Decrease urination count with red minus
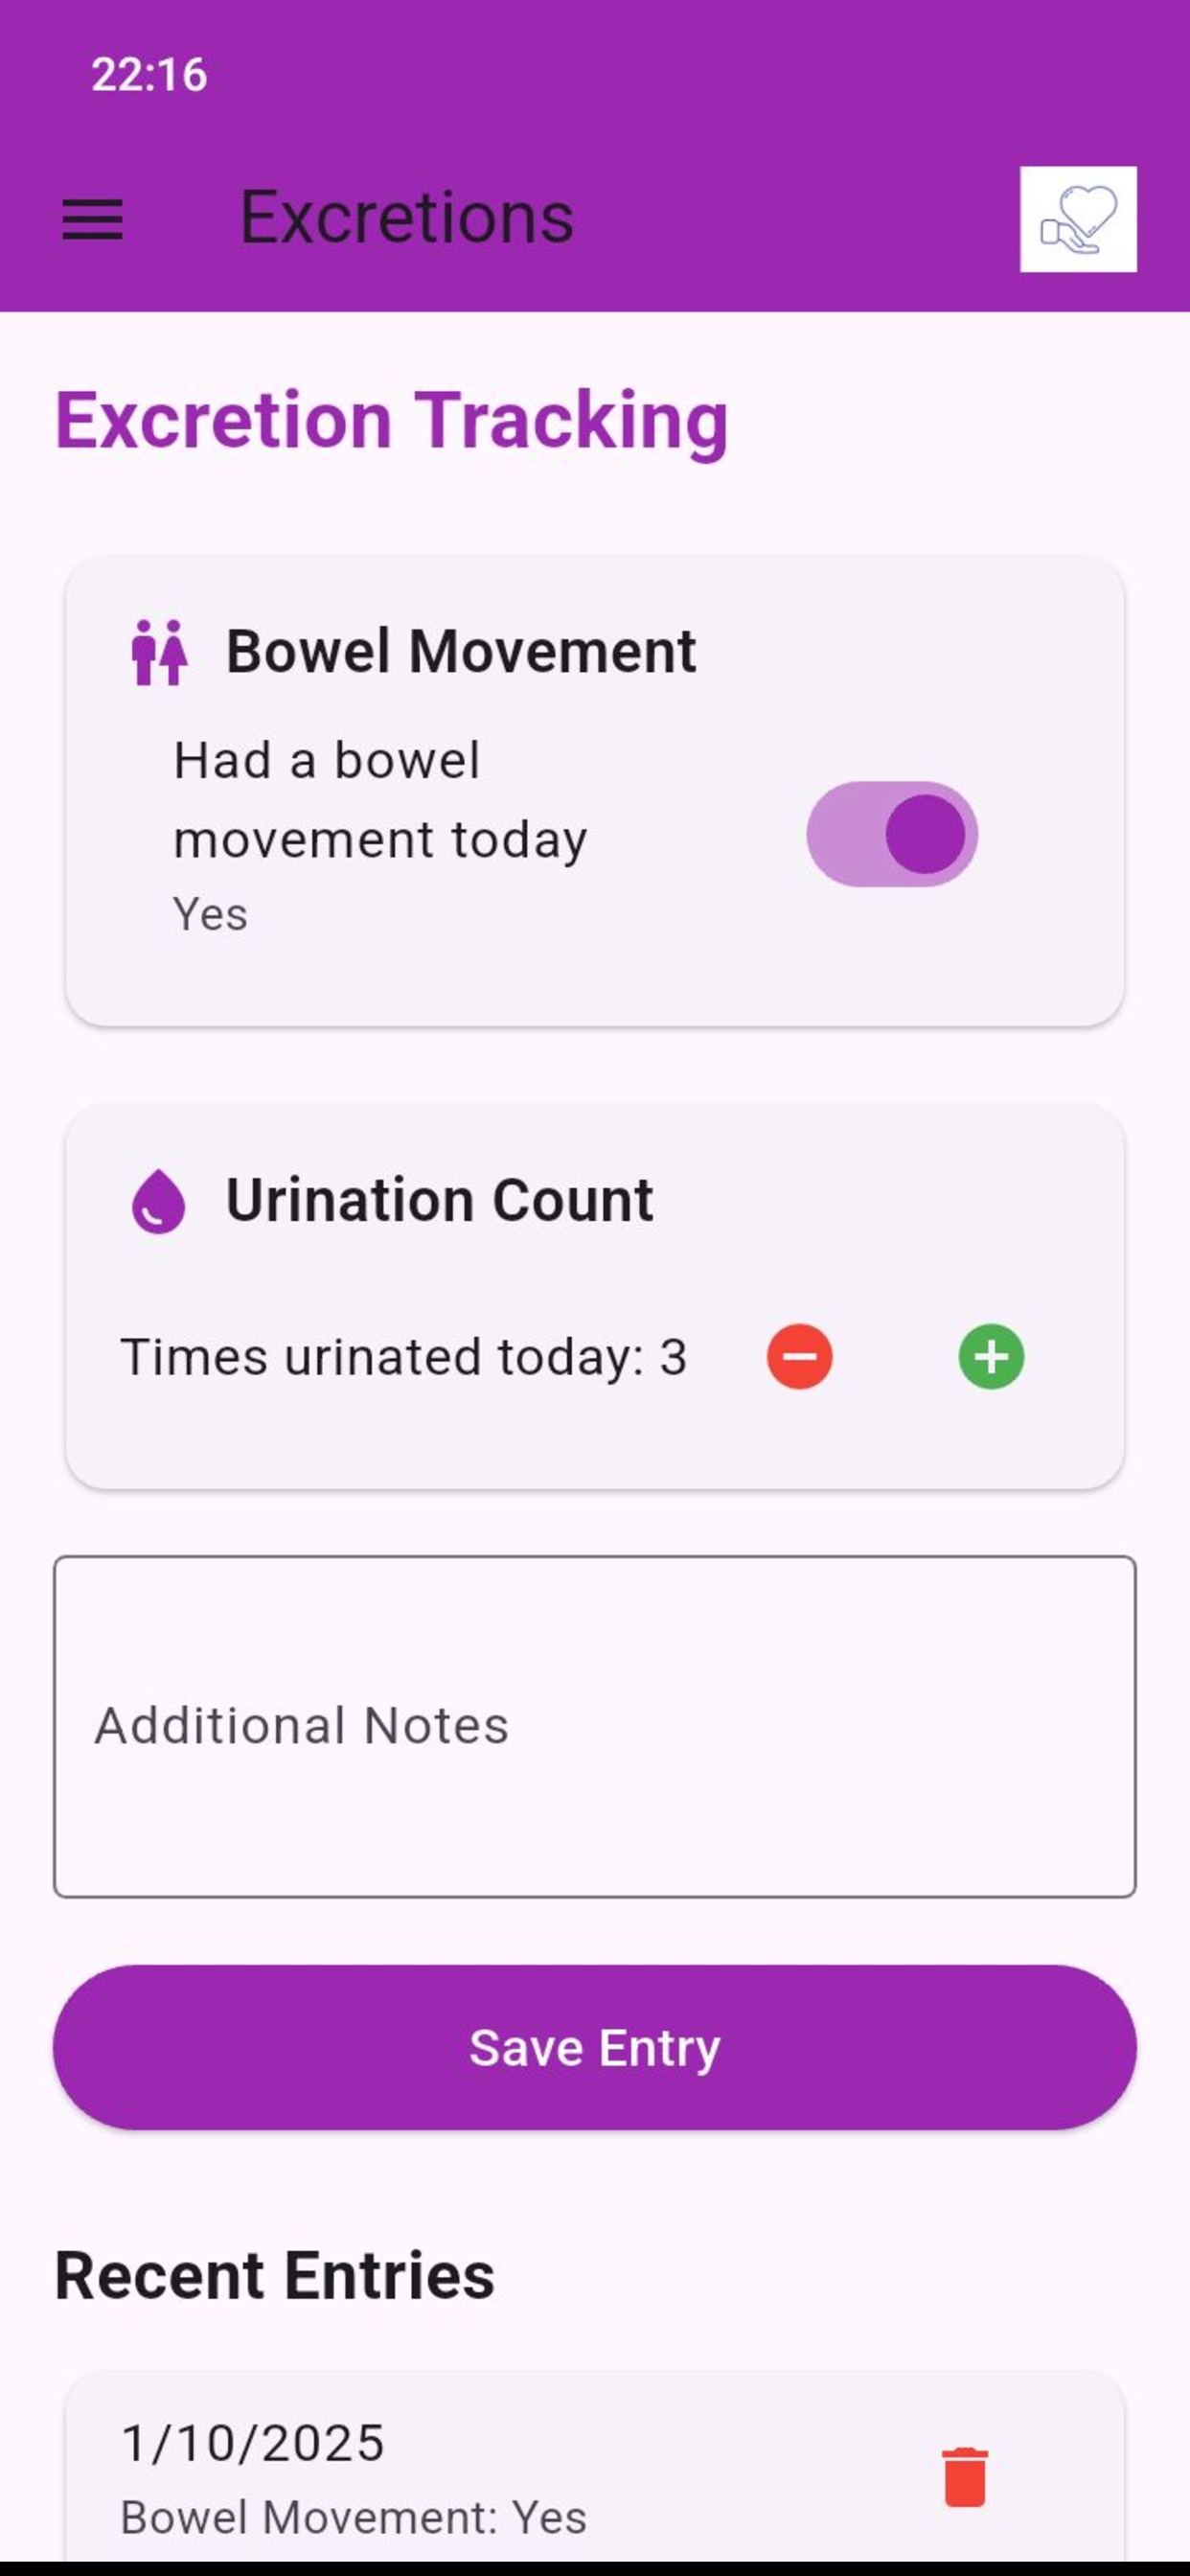Viewport: 1190px width, 2576px height. pyautogui.click(x=799, y=1357)
